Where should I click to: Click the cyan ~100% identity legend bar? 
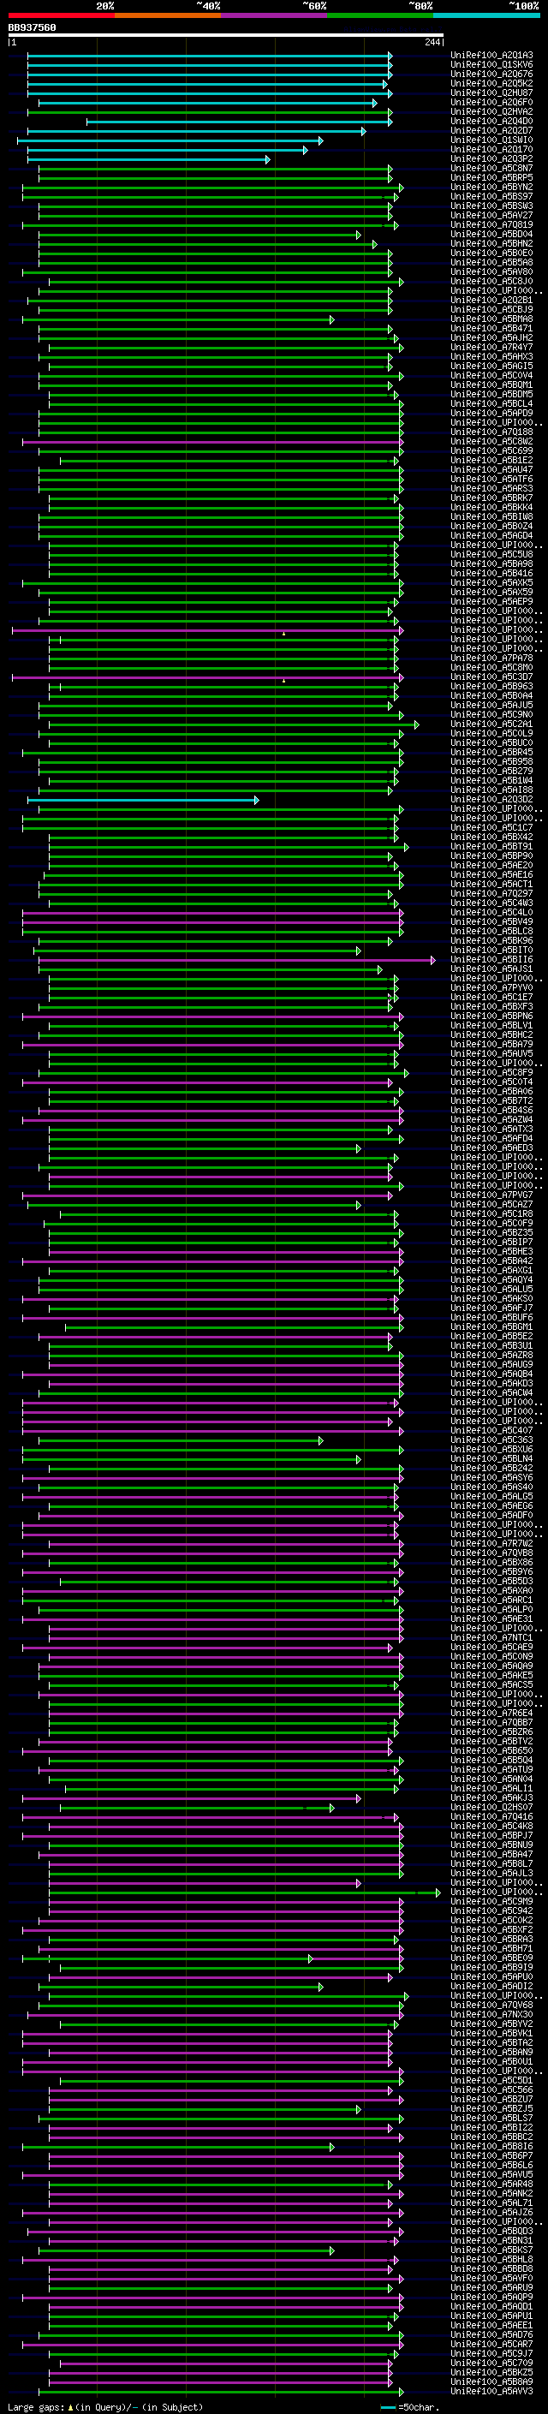pos(486,15)
